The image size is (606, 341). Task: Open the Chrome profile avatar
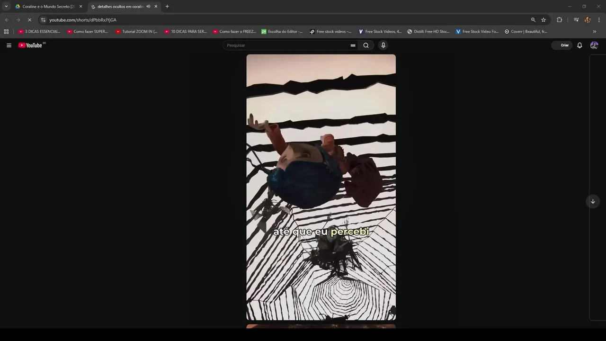coord(588,20)
